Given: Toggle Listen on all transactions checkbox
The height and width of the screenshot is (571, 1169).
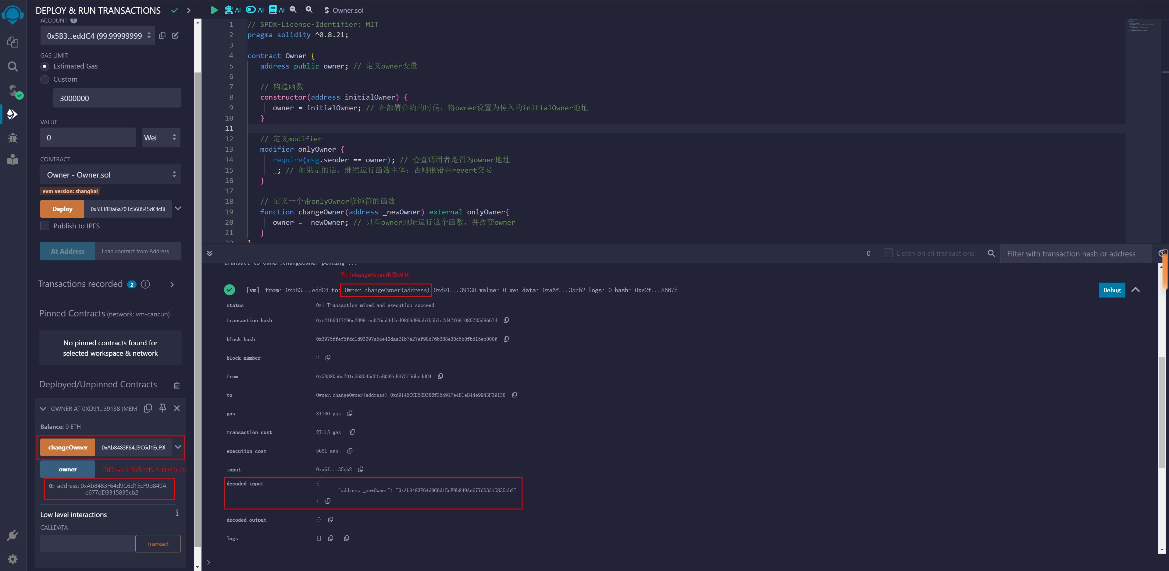Looking at the screenshot, I should point(888,253).
